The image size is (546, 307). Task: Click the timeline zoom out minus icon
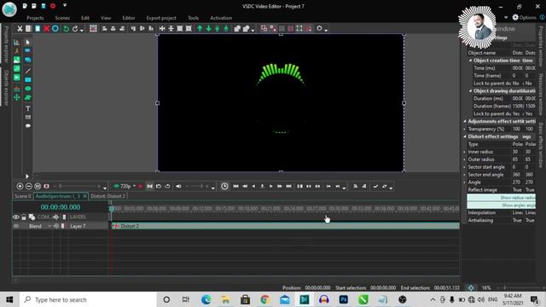tap(29, 186)
